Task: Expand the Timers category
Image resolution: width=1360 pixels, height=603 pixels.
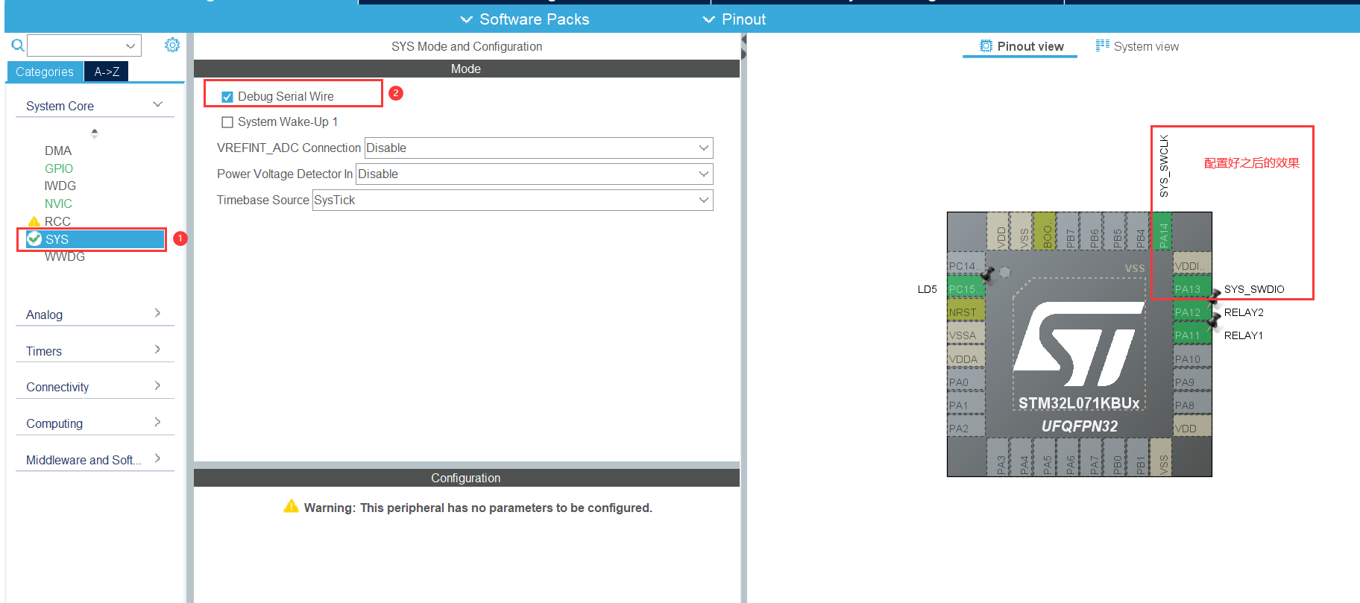Action: coord(95,350)
